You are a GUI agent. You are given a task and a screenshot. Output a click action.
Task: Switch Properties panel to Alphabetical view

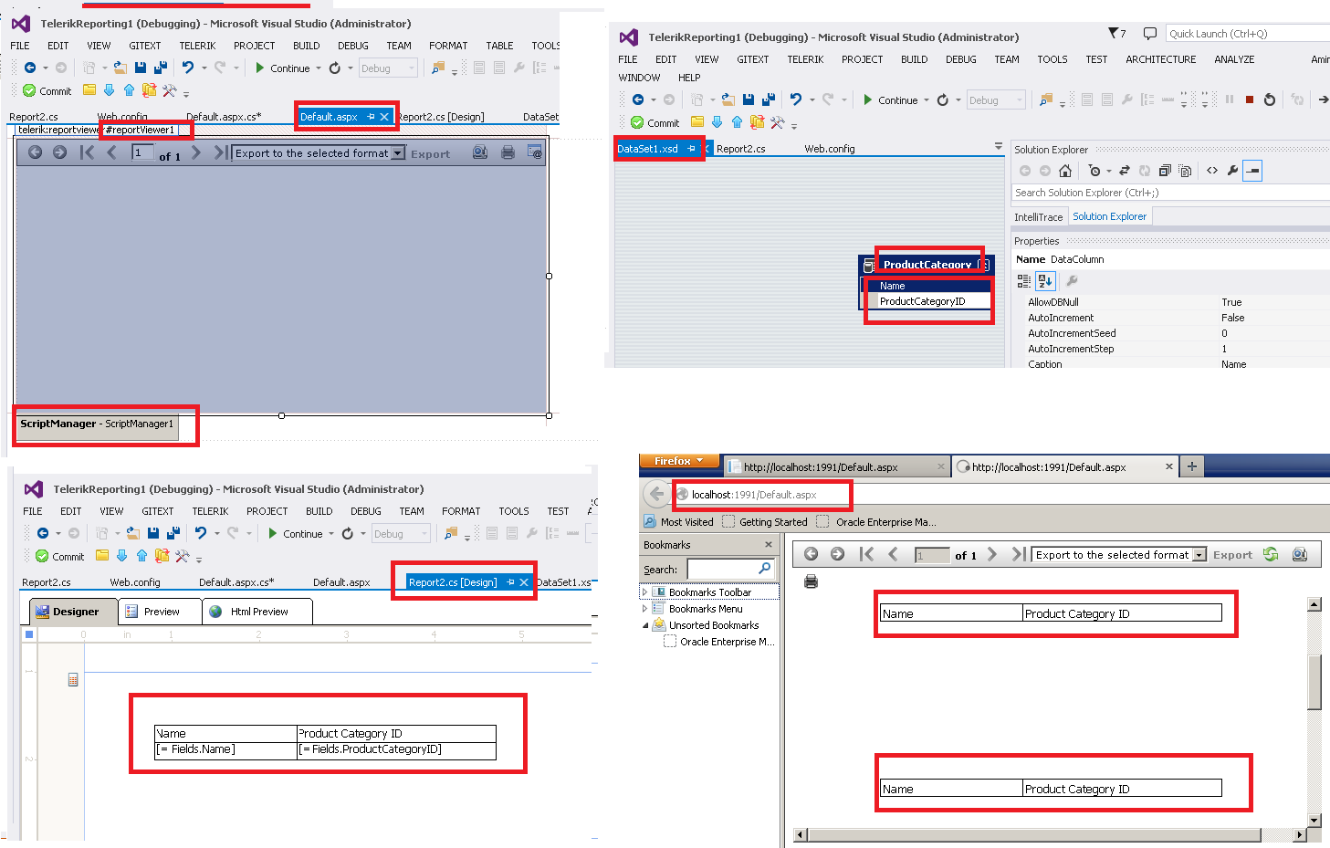click(x=1045, y=281)
